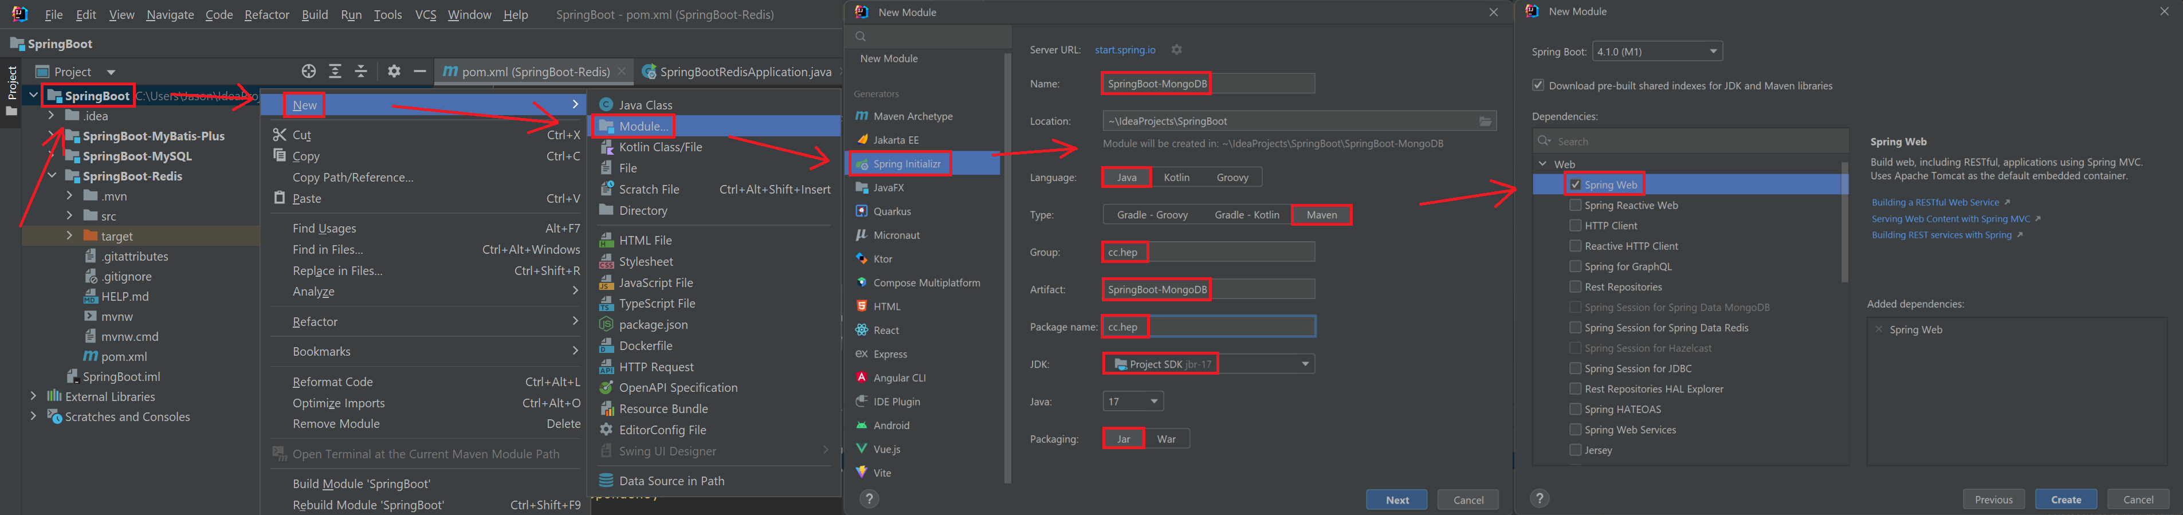Open the Spring Boot version dropdown
Image resolution: width=2183 pixels, height=515 pixels.
pos(1657,52)
